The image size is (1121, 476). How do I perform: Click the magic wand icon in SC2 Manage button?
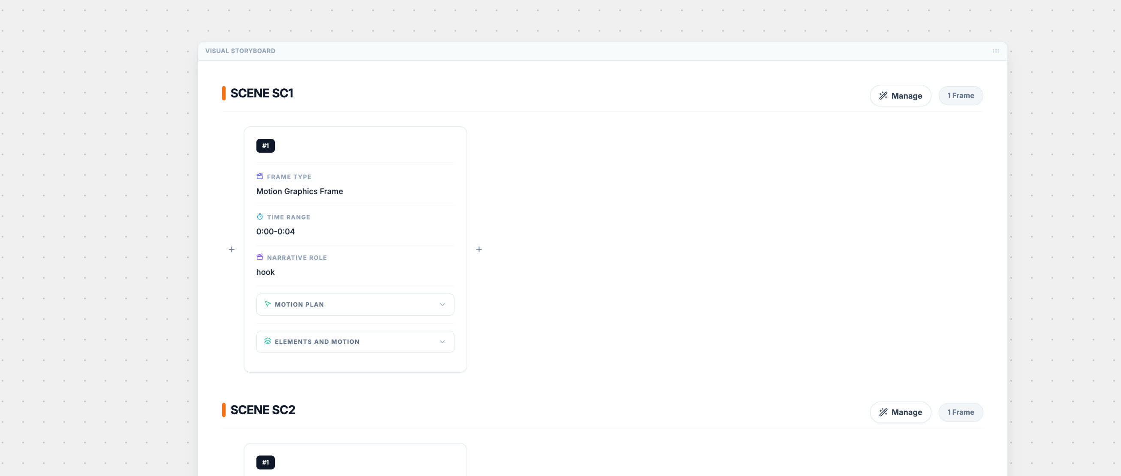[x=883, y=412]
